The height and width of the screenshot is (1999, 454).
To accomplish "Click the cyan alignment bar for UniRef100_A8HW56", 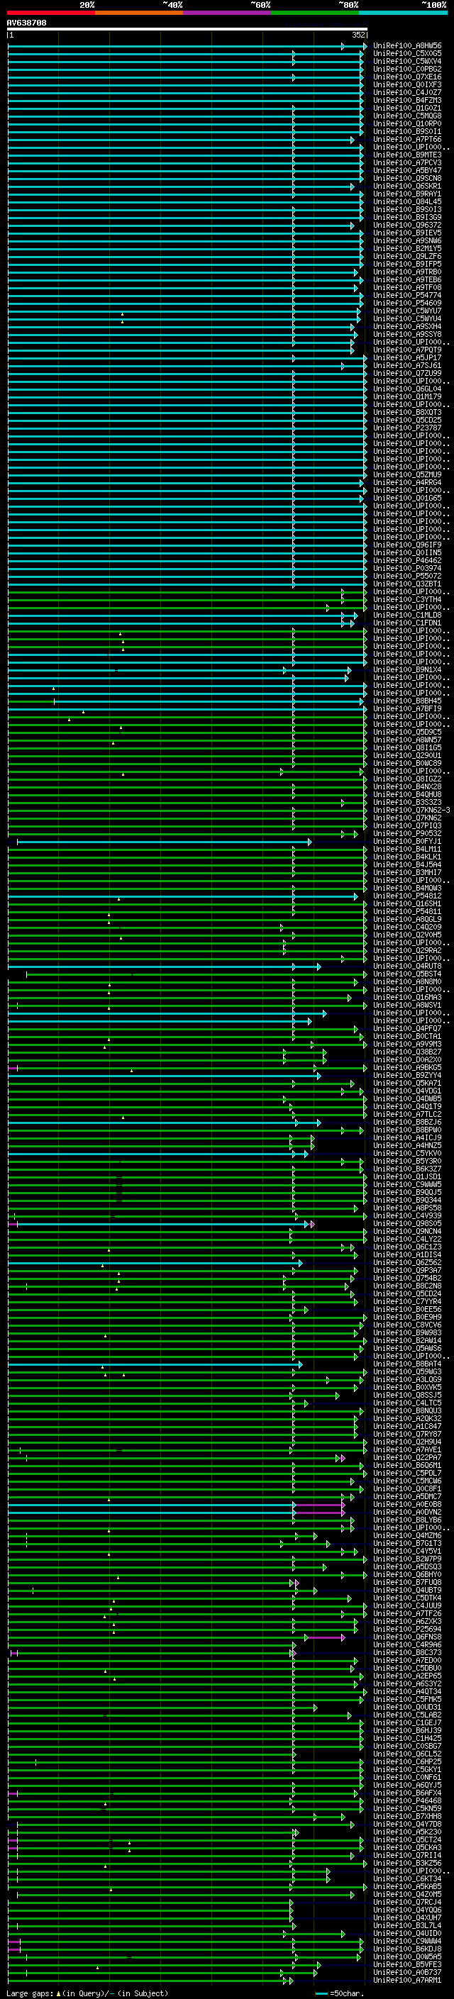I will point(187,47).
